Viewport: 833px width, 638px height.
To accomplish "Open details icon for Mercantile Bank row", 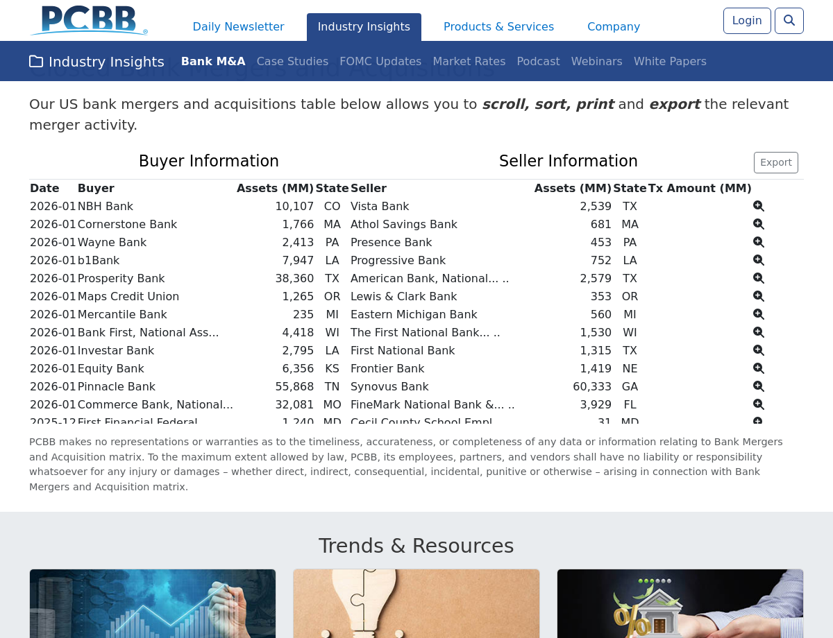I will pos(758,314).
